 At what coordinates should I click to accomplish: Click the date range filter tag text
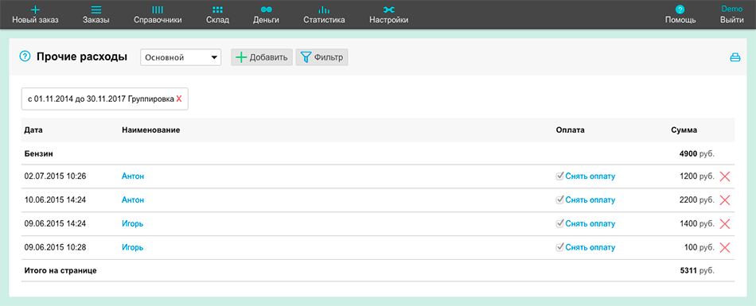click(x=101, y=99)
